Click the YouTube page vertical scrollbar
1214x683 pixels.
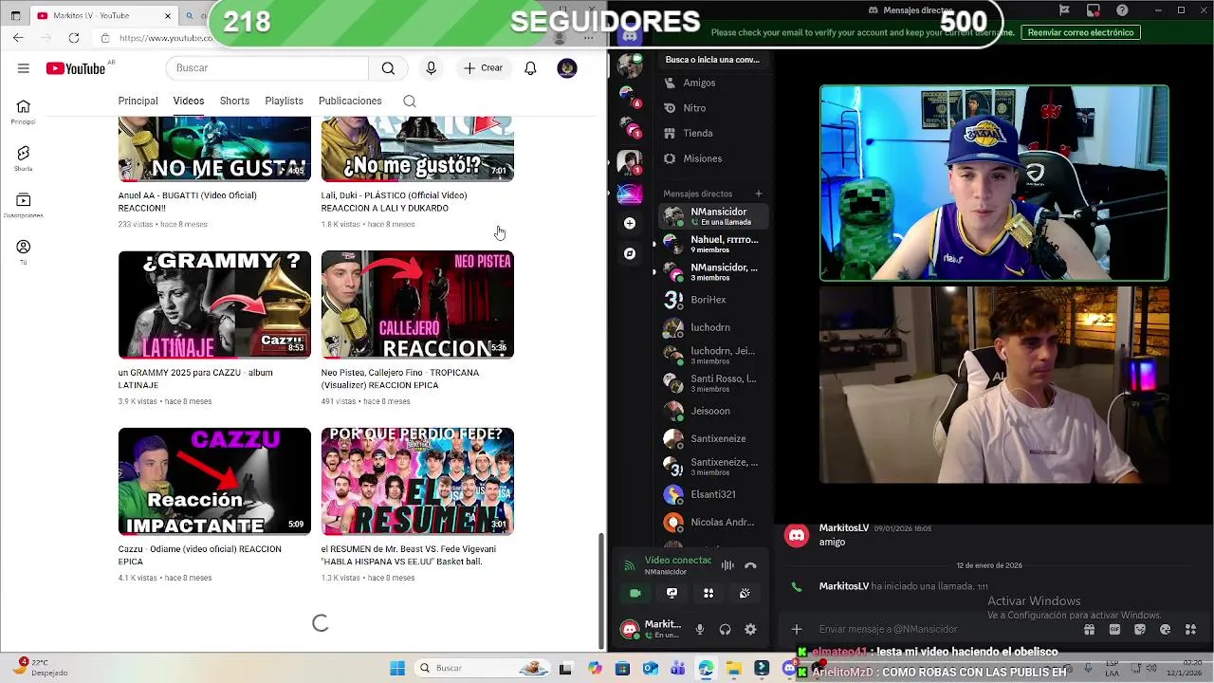(601, 590)
